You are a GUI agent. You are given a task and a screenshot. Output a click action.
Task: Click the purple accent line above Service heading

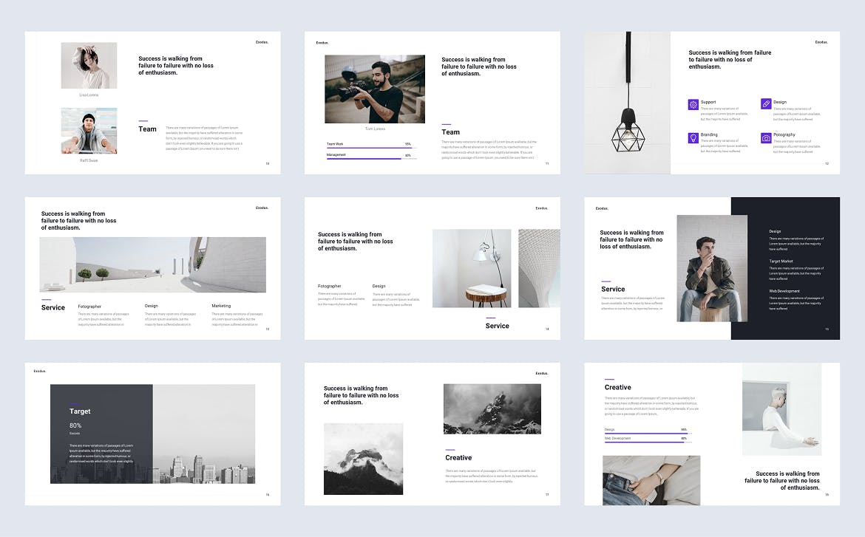(x=608, y=283)
